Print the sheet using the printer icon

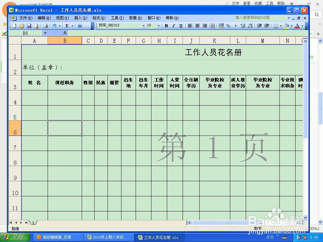coord(45,26)
